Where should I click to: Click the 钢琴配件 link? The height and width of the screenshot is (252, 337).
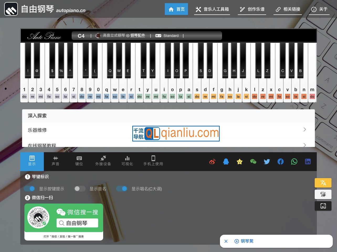coord(138,36)
